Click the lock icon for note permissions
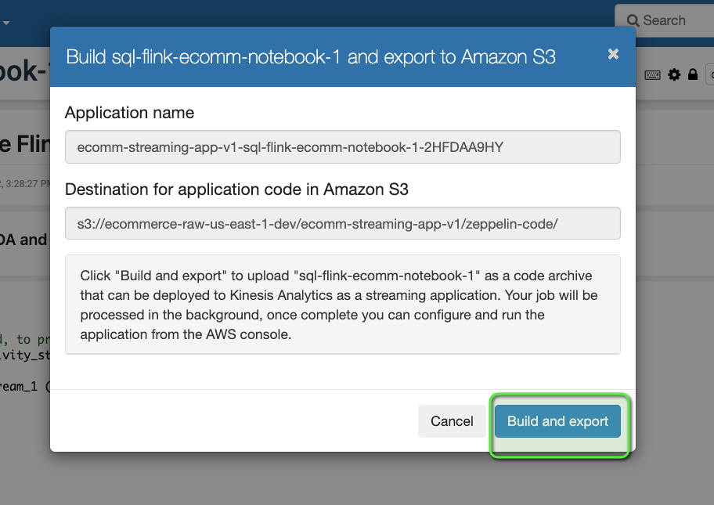The image size is (714, 505). [692, 74]
